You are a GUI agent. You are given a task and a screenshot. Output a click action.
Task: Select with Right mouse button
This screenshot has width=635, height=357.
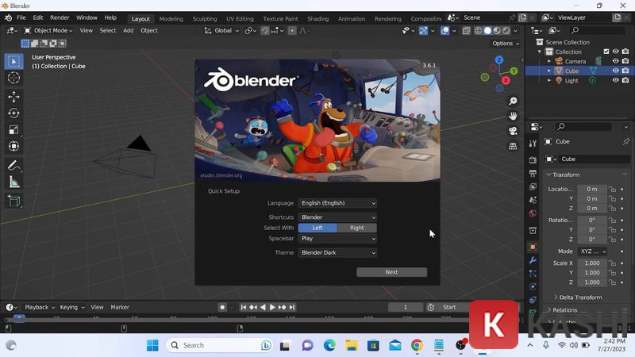point(356,228)
